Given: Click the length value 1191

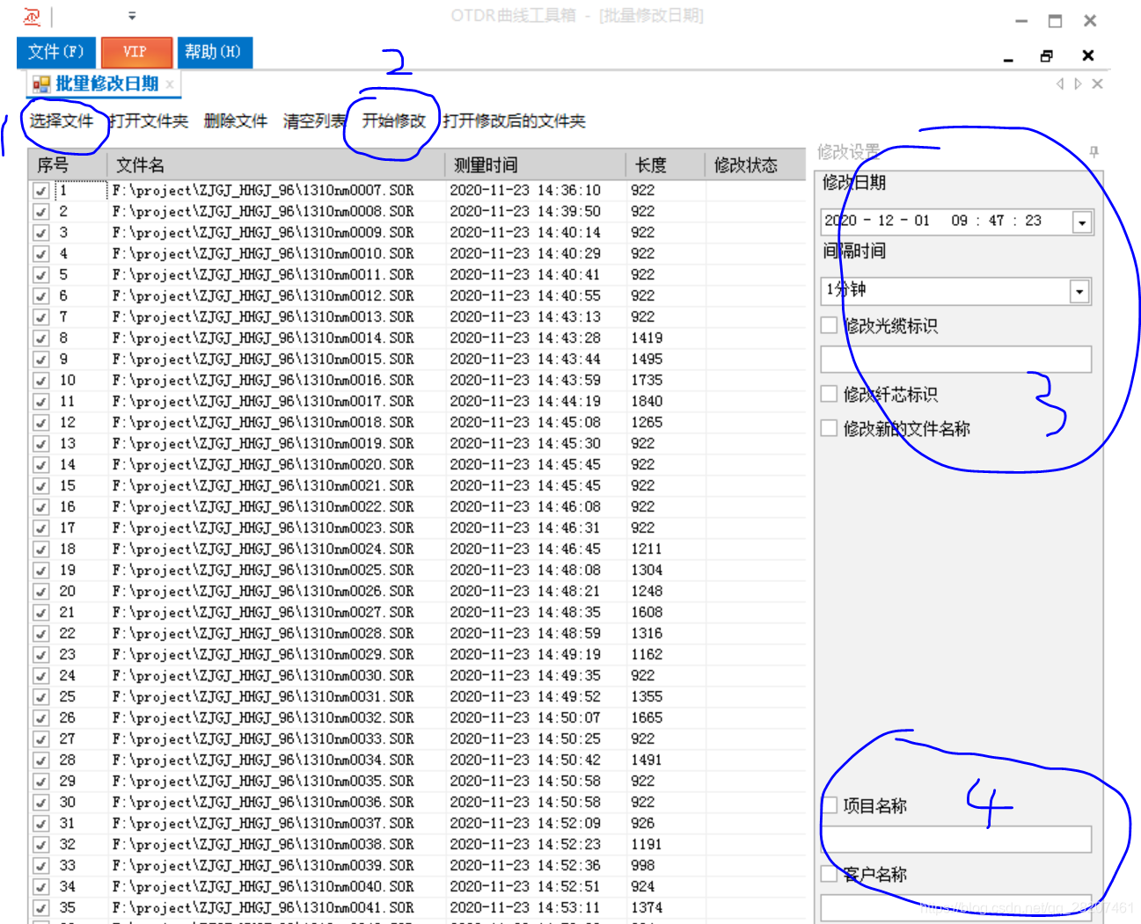Looking at the screenshot, I should [647, 844].
